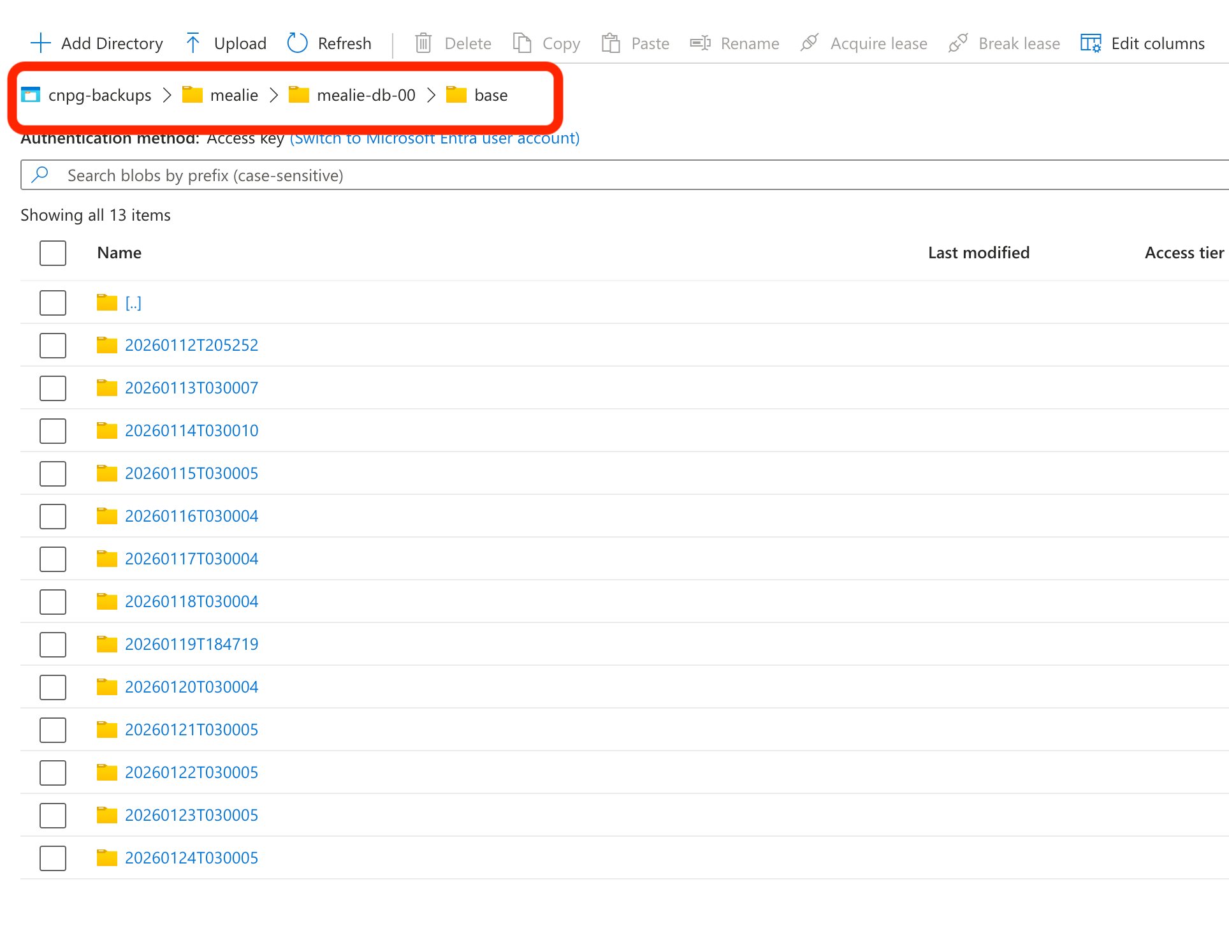The height and width of the screenshot is (926, 1229).
Task: Click the Rename icon in toolbar
Action: pyautogui.click(x=700, y=43)
